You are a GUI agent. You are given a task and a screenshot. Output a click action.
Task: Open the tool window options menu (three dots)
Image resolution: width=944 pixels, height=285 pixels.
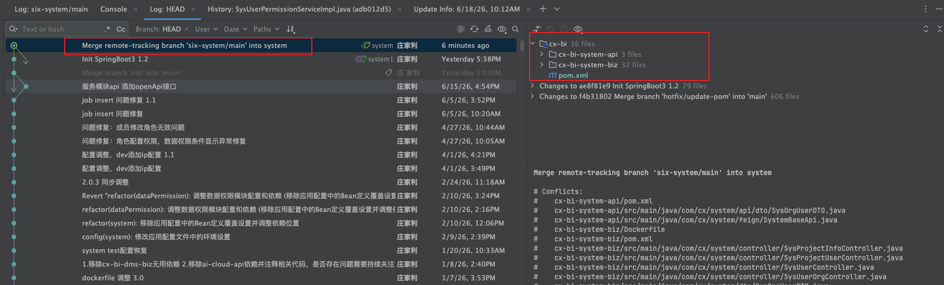click(926, 9)
